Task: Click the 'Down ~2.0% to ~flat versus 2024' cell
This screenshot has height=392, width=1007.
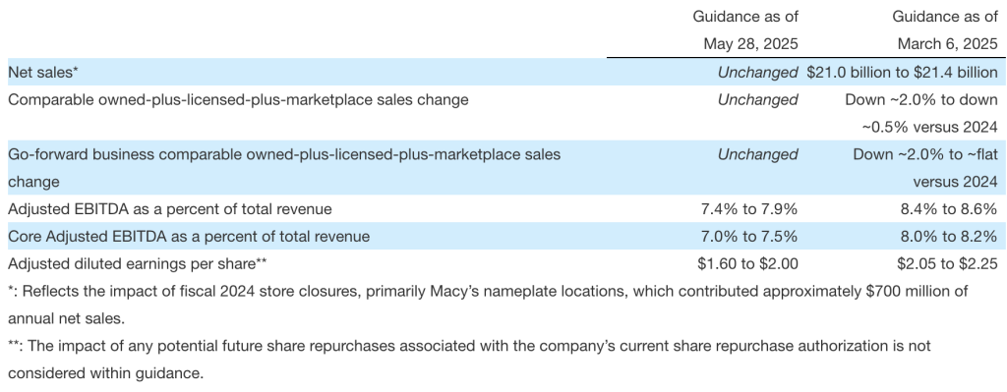Action: [925, 168]
